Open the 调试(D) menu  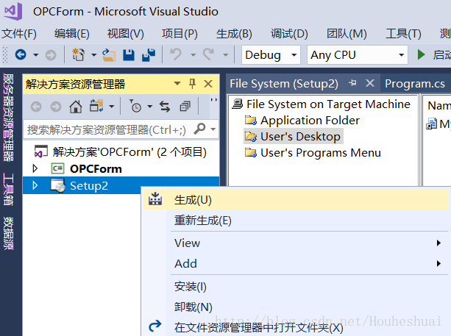289,34
